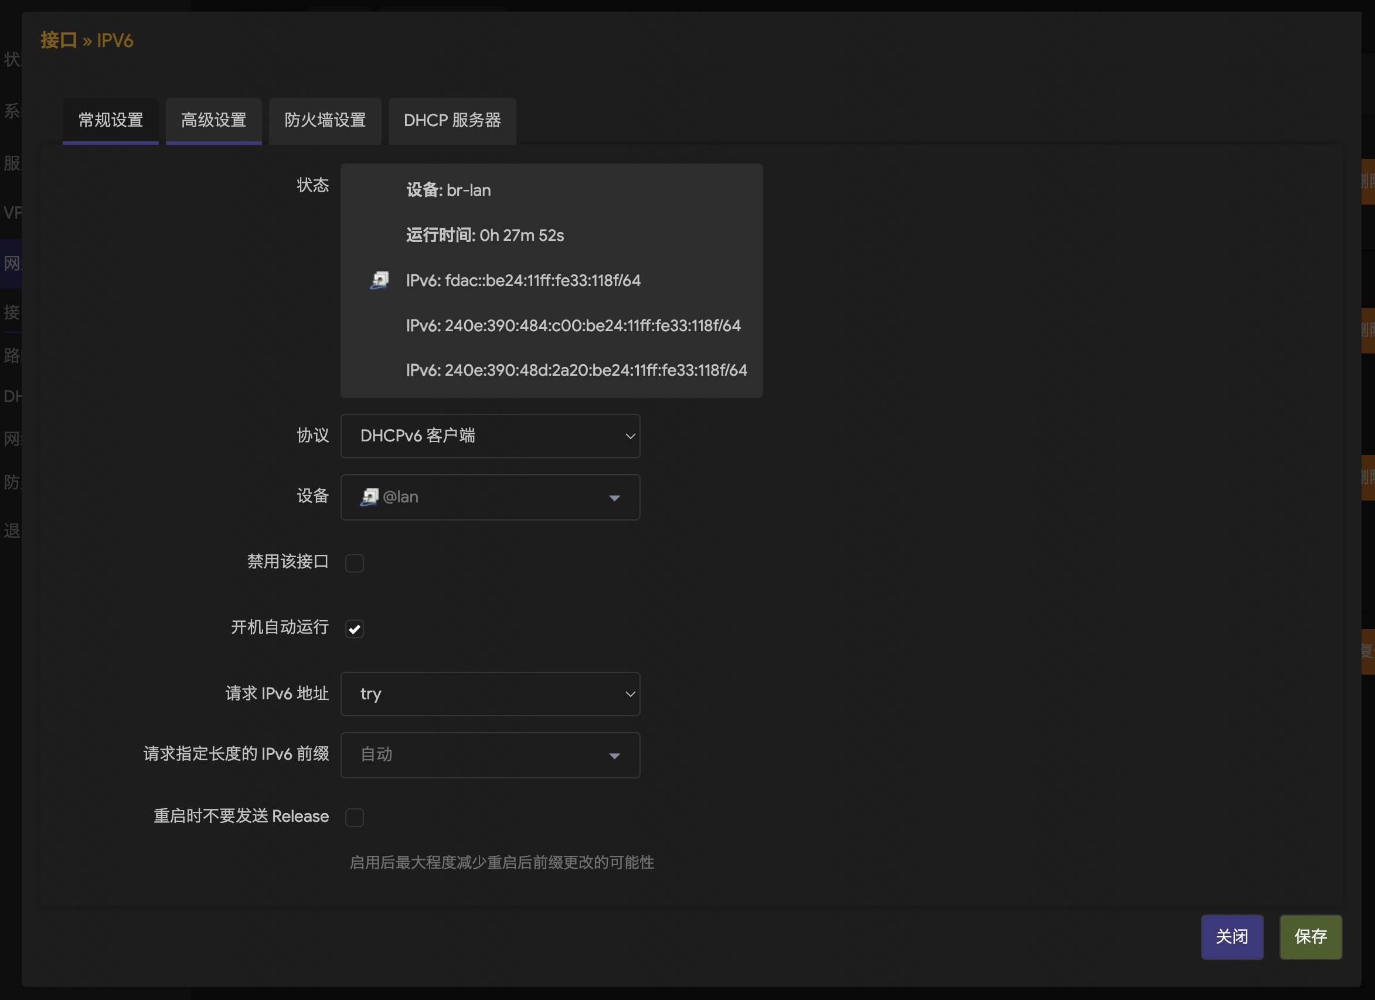
Task: Switch to the DHCP 服务器 tab
Action: (x=452, y=121)
